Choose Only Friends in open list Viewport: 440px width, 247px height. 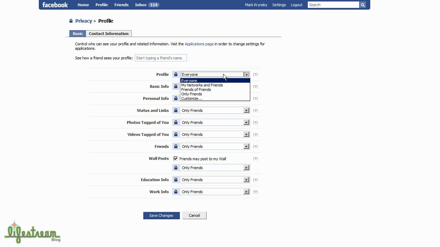(x=215, y=94)
